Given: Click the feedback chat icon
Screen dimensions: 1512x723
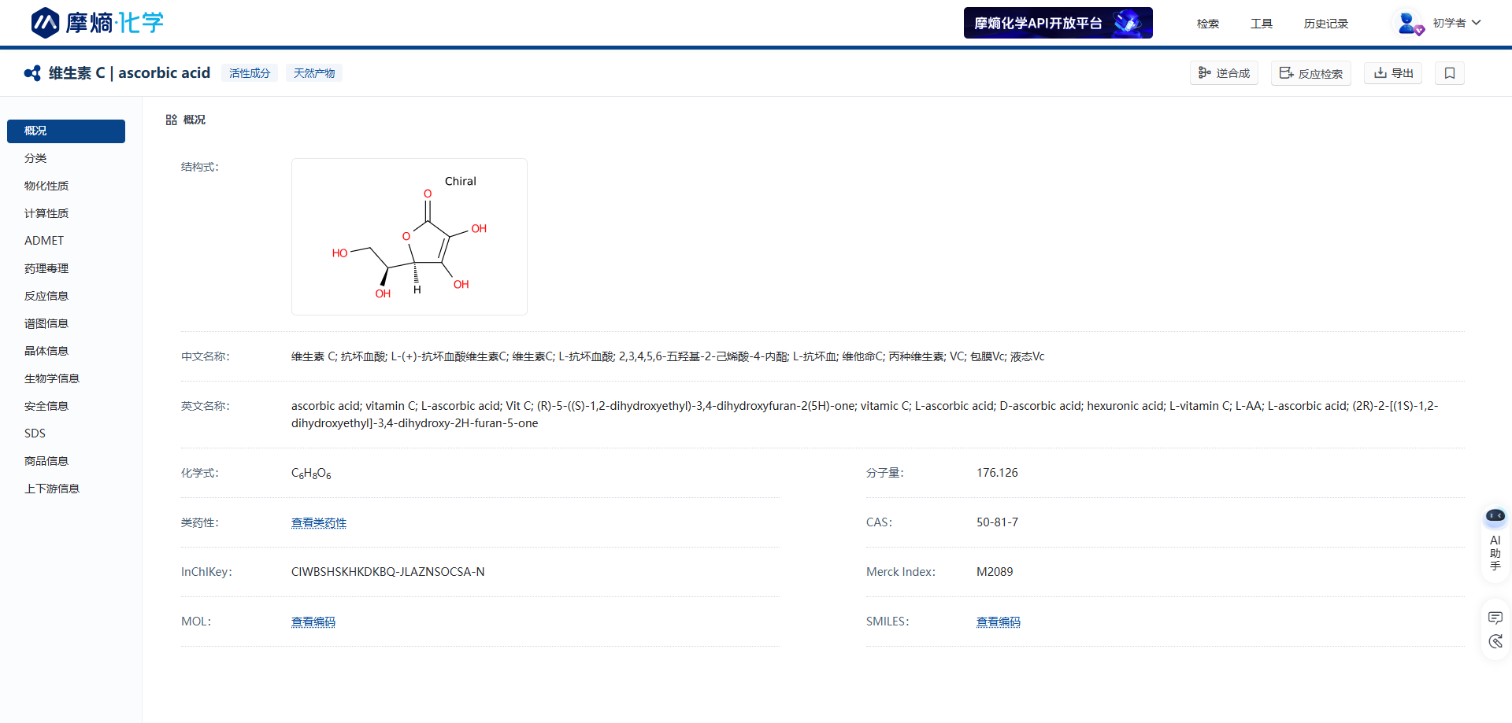Looking at the screenshot, I should 1495,618.
